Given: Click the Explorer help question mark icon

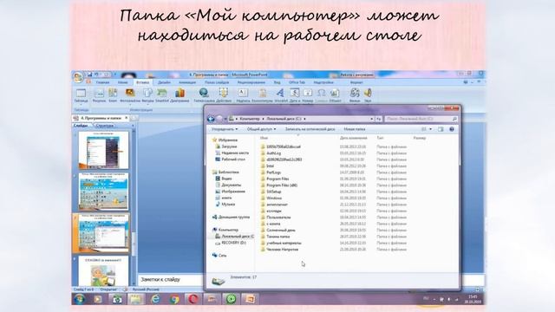Looking at the screenshot, I should point(452,129).
